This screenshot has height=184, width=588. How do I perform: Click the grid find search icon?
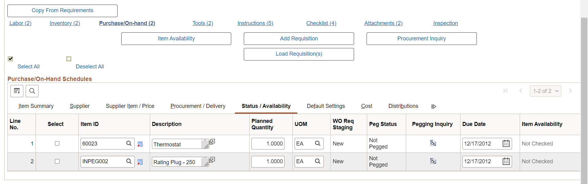click(x=32, y=91)
